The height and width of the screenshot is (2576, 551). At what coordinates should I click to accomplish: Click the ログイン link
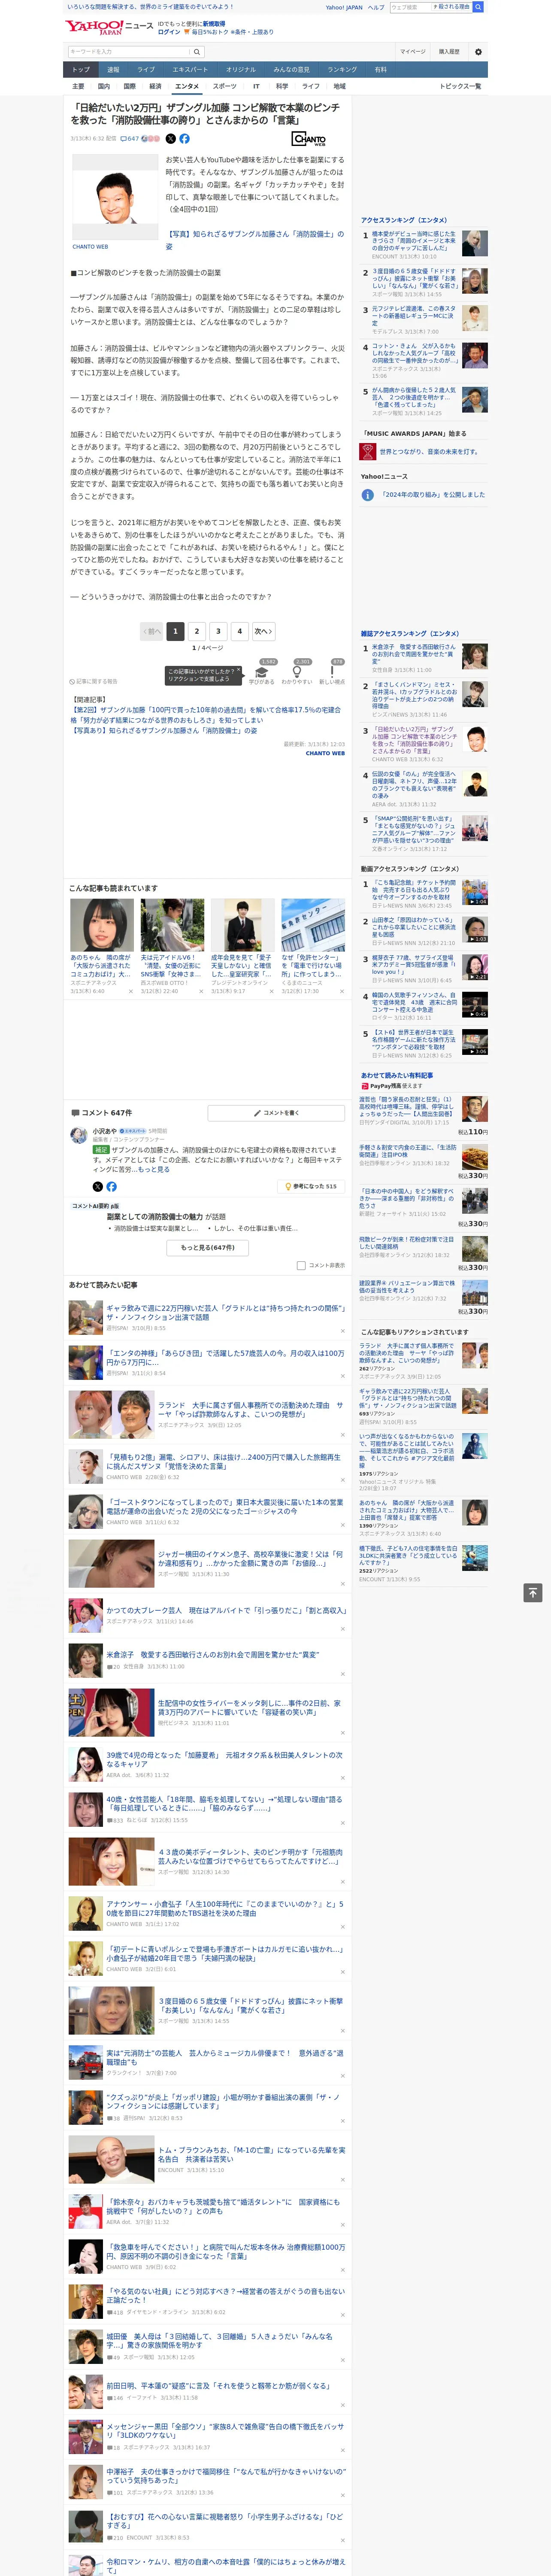click(169, 32)
